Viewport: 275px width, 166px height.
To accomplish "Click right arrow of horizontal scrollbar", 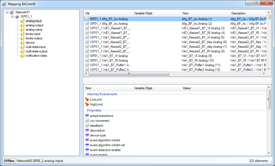I will pos(264,74).
